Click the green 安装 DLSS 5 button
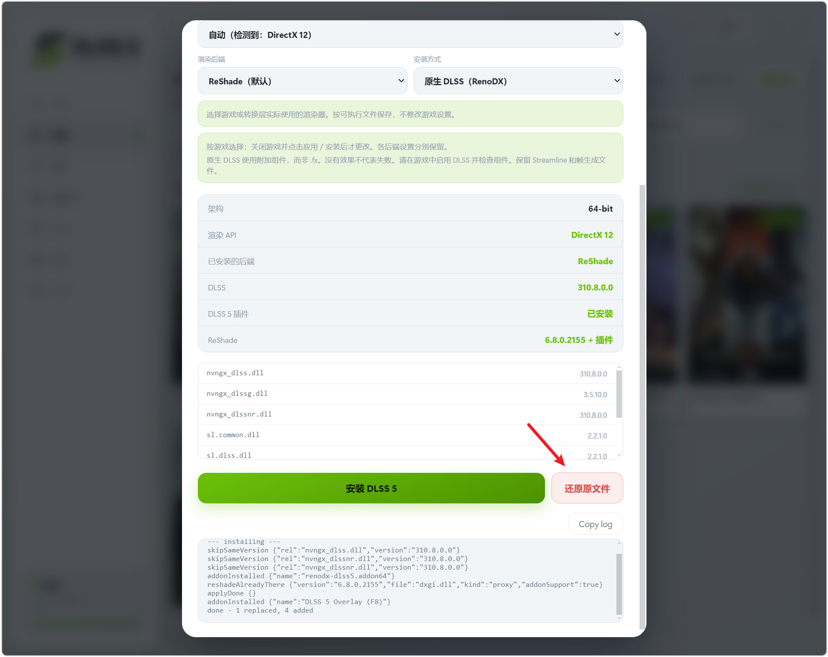The height and width of the screenshot is (657, 828). [x=371, y=488]
